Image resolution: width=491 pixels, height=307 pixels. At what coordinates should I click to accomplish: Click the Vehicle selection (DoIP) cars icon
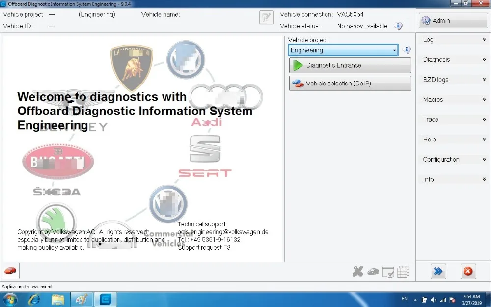(x=298, y=84)
